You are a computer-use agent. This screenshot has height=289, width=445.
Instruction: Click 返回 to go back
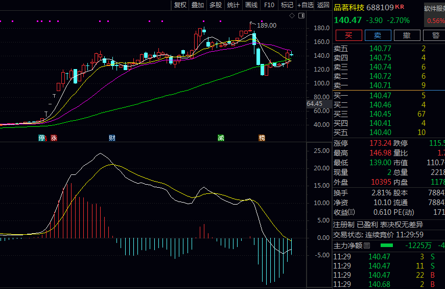(323, 5)
